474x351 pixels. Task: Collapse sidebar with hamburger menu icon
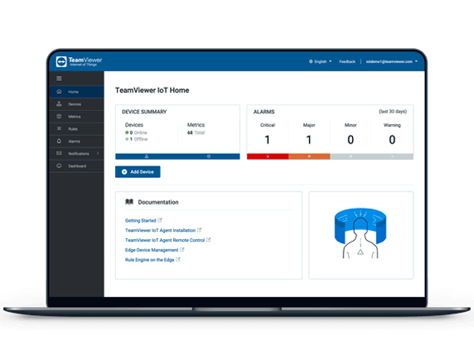(59, 78)
